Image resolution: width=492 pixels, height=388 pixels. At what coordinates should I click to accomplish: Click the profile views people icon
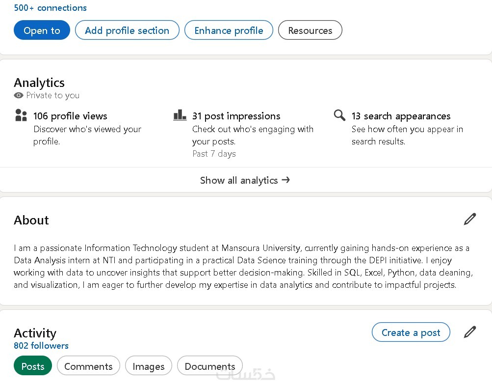click(21, 116)
